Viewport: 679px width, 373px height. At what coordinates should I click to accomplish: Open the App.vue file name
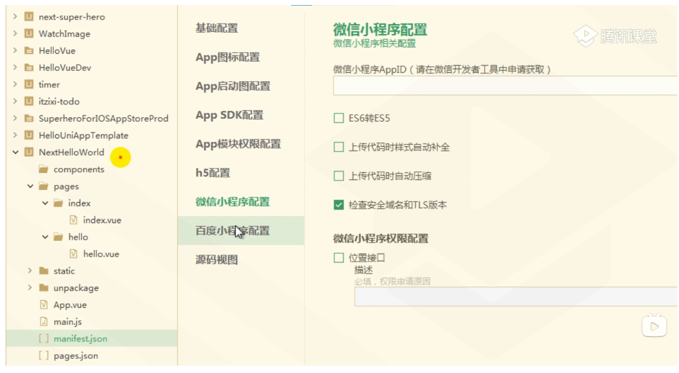click(x=70, y=305)
